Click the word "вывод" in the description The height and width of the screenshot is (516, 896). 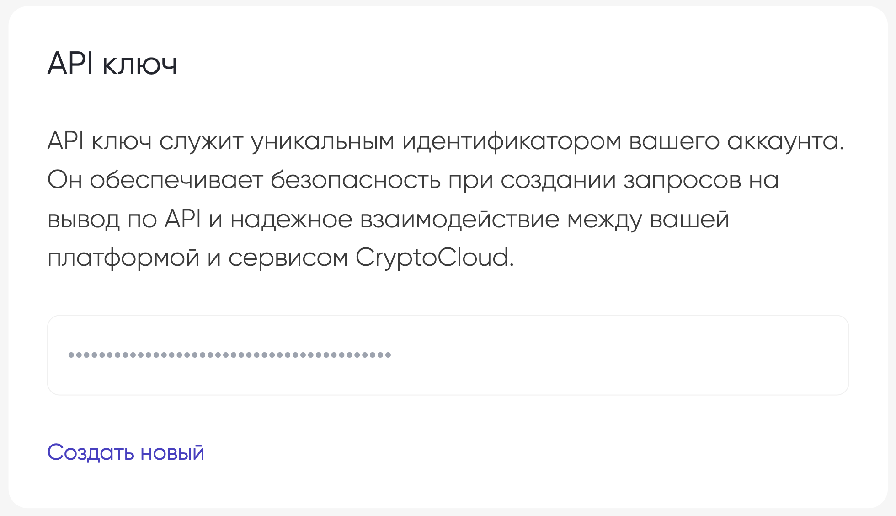coord(84,219)
